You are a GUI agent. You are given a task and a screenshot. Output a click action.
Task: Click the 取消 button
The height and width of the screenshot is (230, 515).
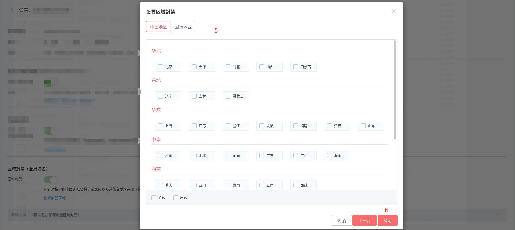click(341, 220)
